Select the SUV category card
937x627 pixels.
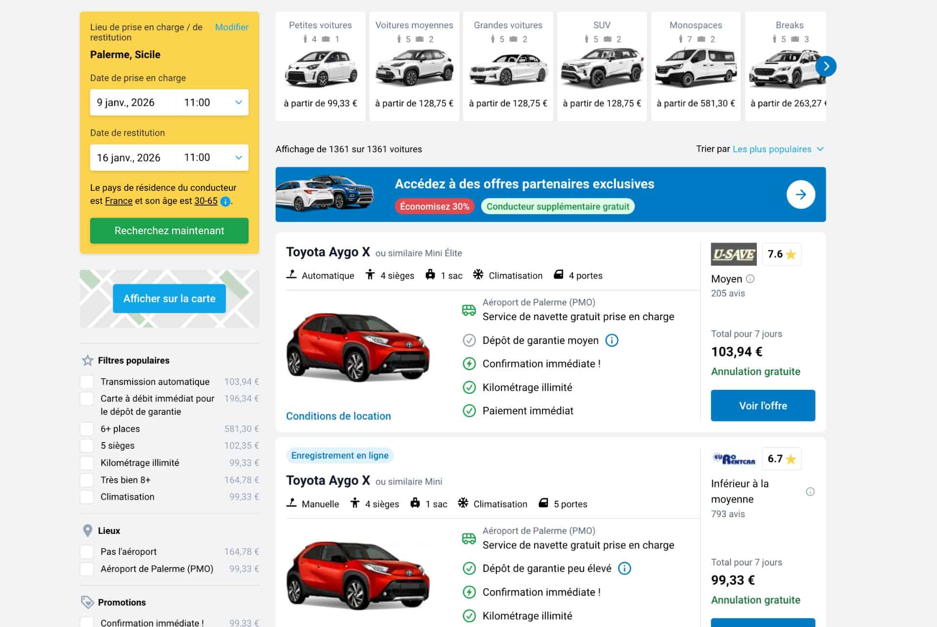coord(601,66)
